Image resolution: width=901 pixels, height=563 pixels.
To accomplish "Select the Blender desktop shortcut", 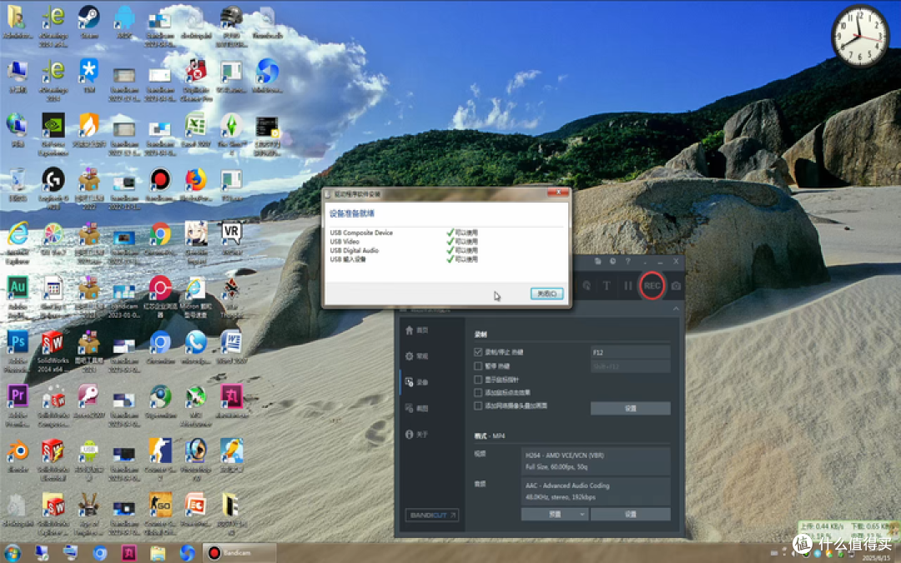I will tap(18, 455).
